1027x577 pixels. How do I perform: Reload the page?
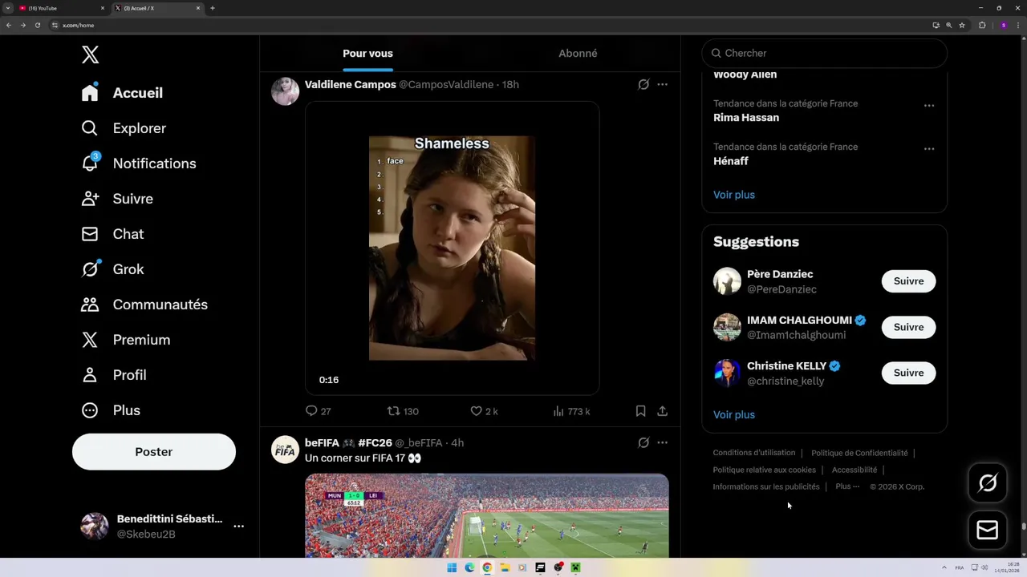tap(37, 25)
